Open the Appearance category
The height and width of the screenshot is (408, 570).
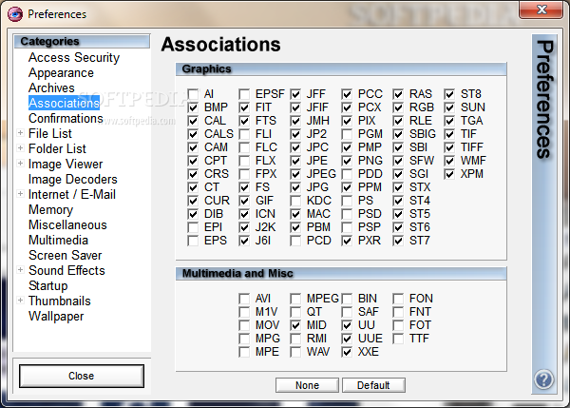coord(61,73)
